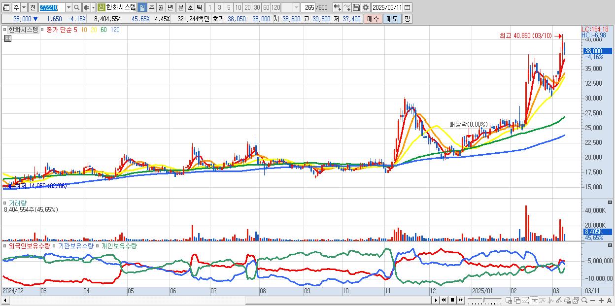The height and width of the screenshot is (306, 615).
Task: Click the letter A text tool icon
Action: pyautogui.click(x=609, y=301)
